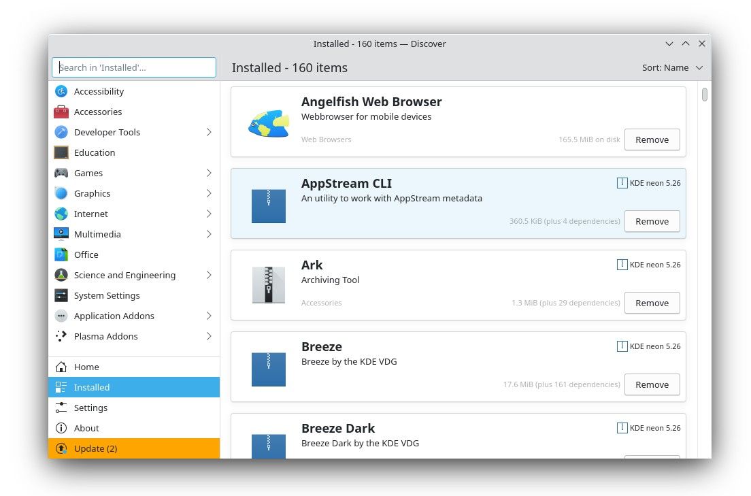
Task: Click '360.5 KiB (plus 4 dependencies)' text
Action: tap(565, 221)
